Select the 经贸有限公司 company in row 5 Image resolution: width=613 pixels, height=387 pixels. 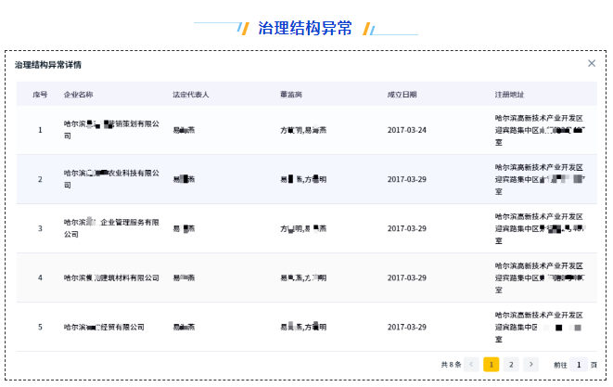coord(104,327)
